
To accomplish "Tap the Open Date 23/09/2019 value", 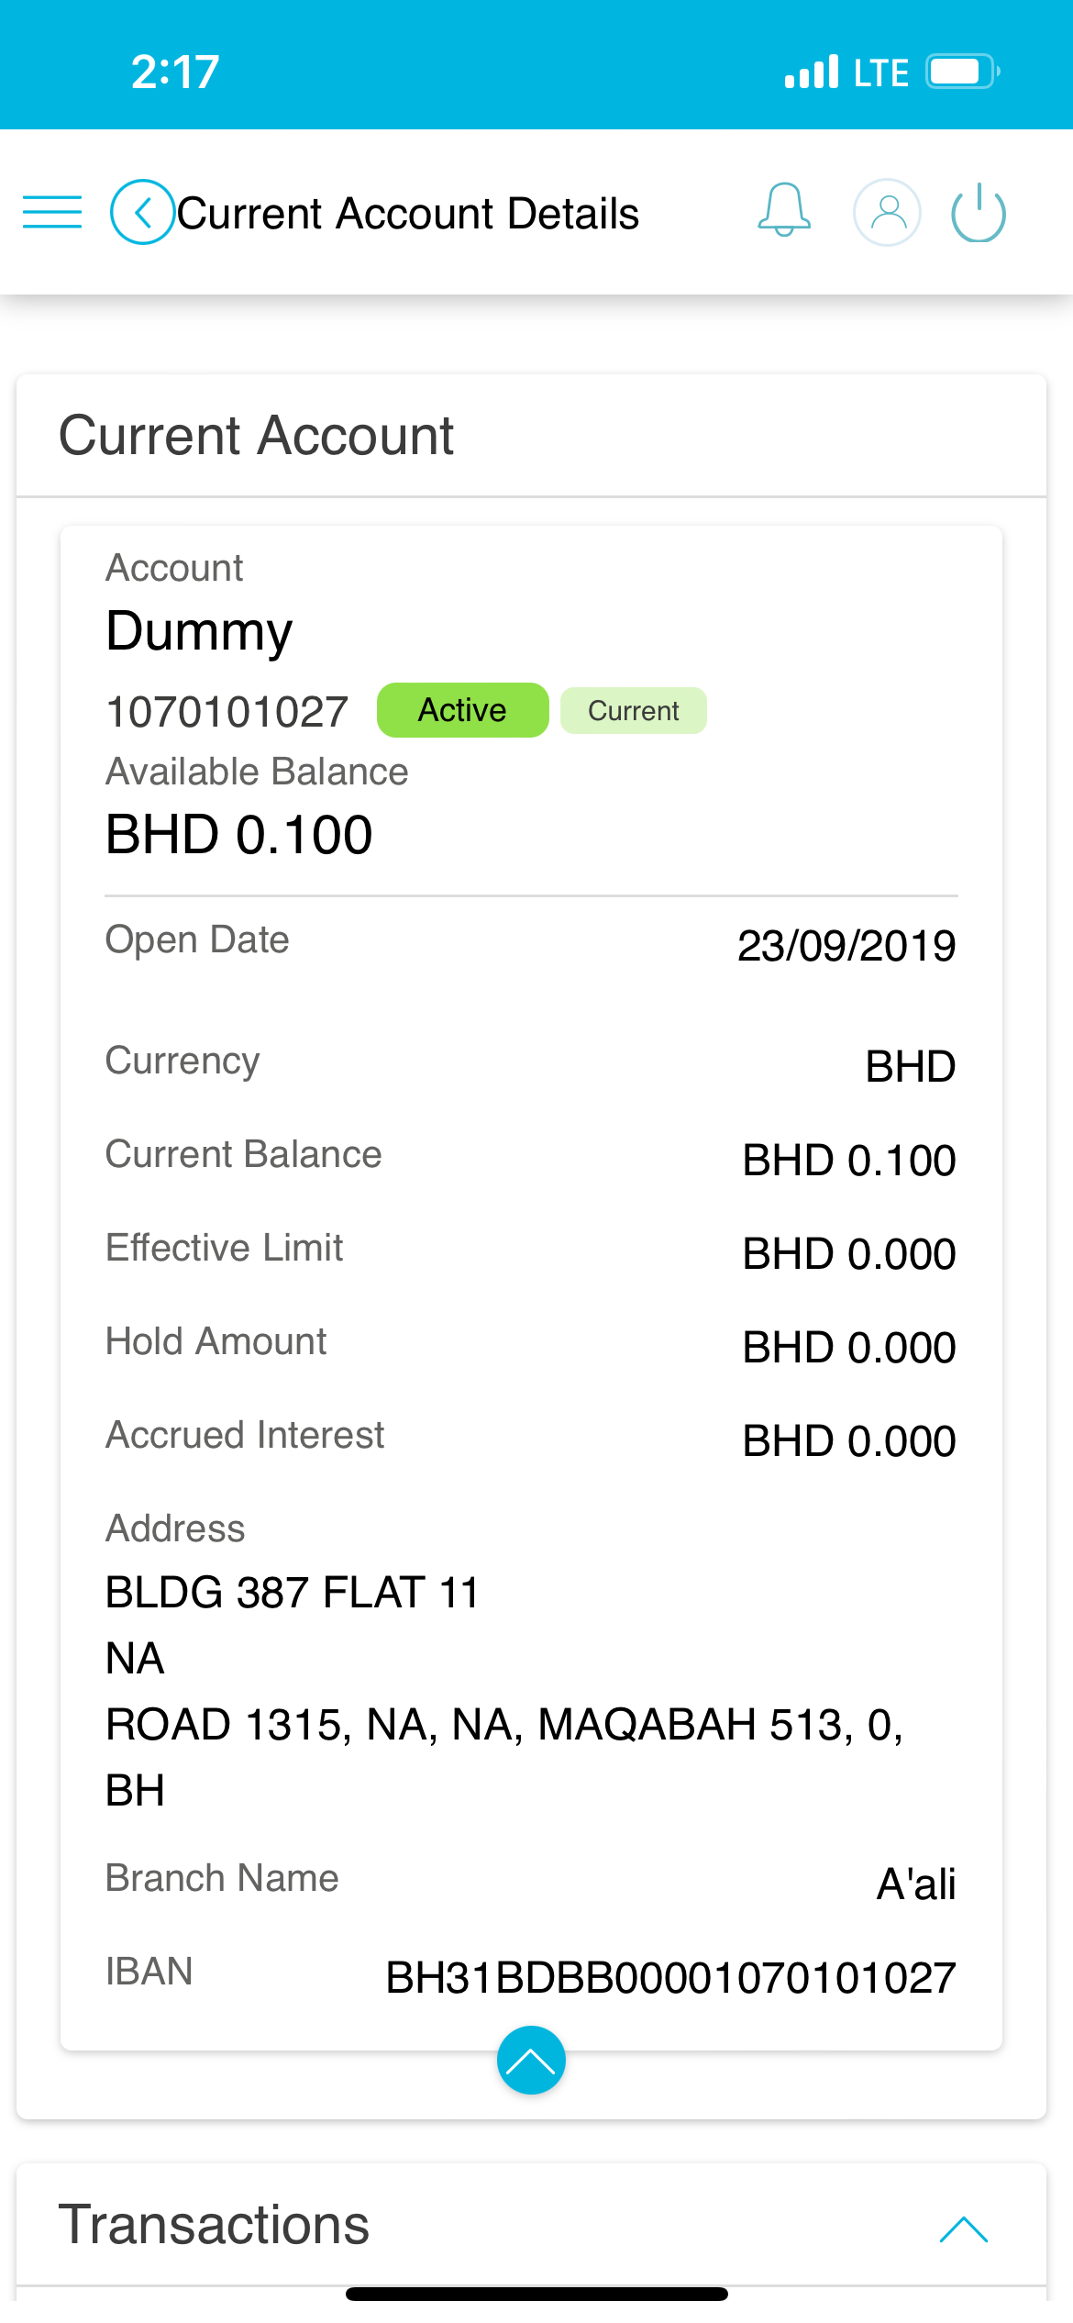I will click(846, 946).
